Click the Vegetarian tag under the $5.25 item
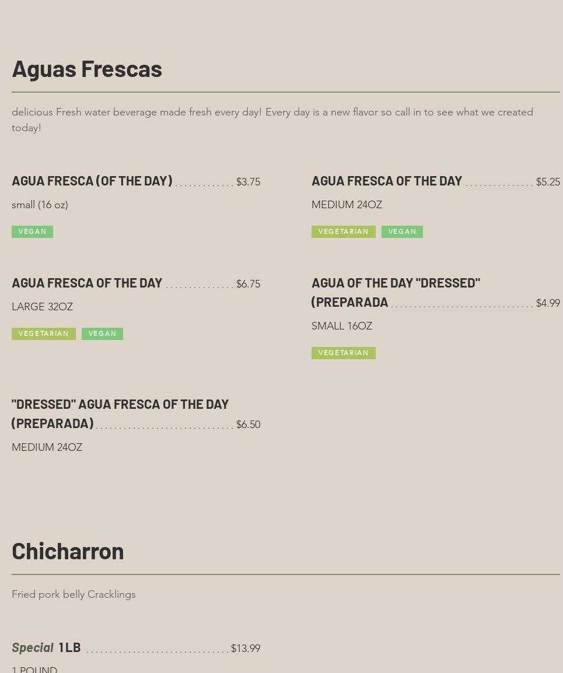The height and width of the screenshot is (673, 563). coord(343,232)
